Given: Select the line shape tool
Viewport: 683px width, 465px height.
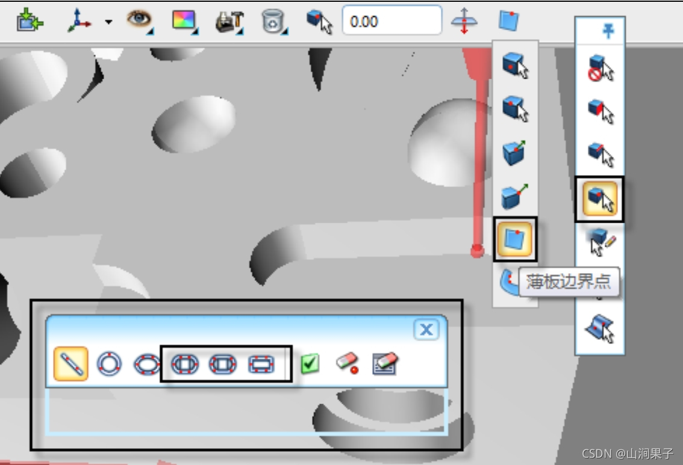Looking at the screenshot, I should tap(71, 364).
